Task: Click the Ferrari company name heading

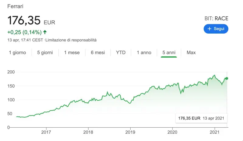Action: [x=15, y=6]
